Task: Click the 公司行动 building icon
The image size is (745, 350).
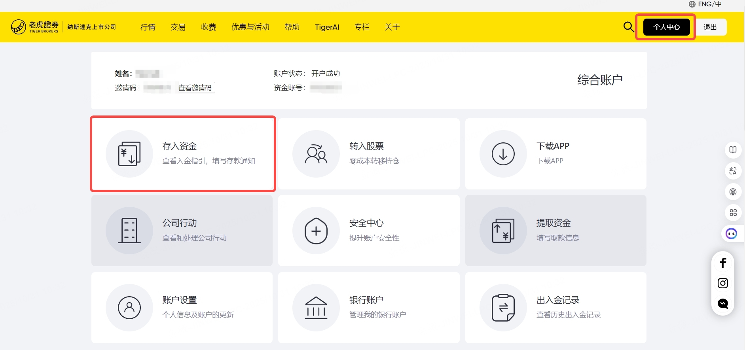Action: tap(129, 231)
